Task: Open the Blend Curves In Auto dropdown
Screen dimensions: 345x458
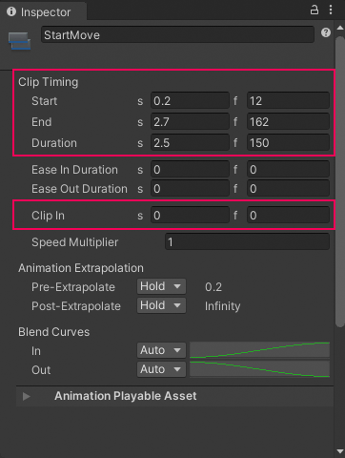Action: click(x=161, y=350)
